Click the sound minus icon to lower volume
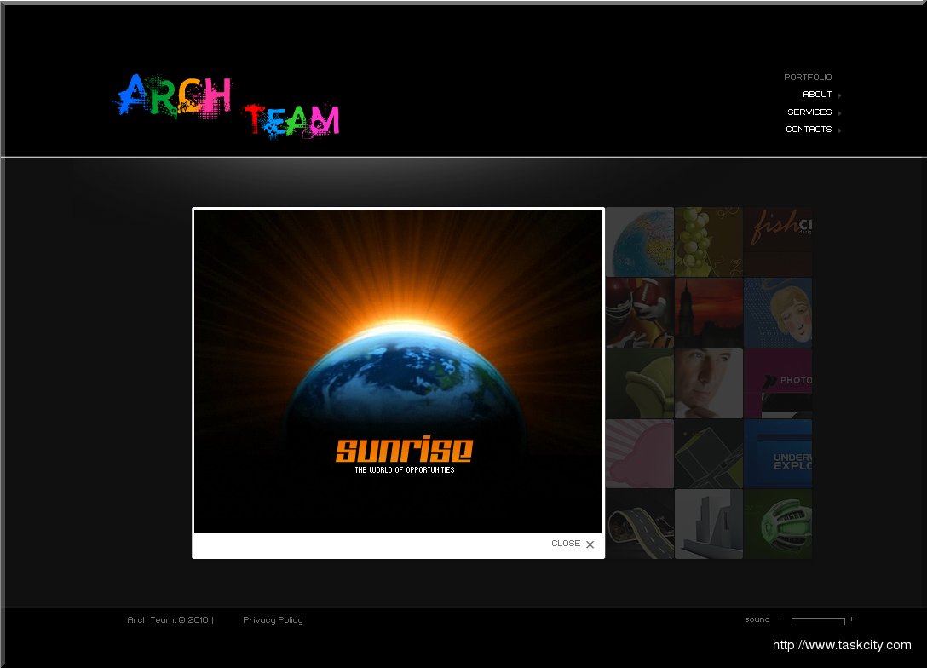The image size is (927, 668). (x=782, y=619)
